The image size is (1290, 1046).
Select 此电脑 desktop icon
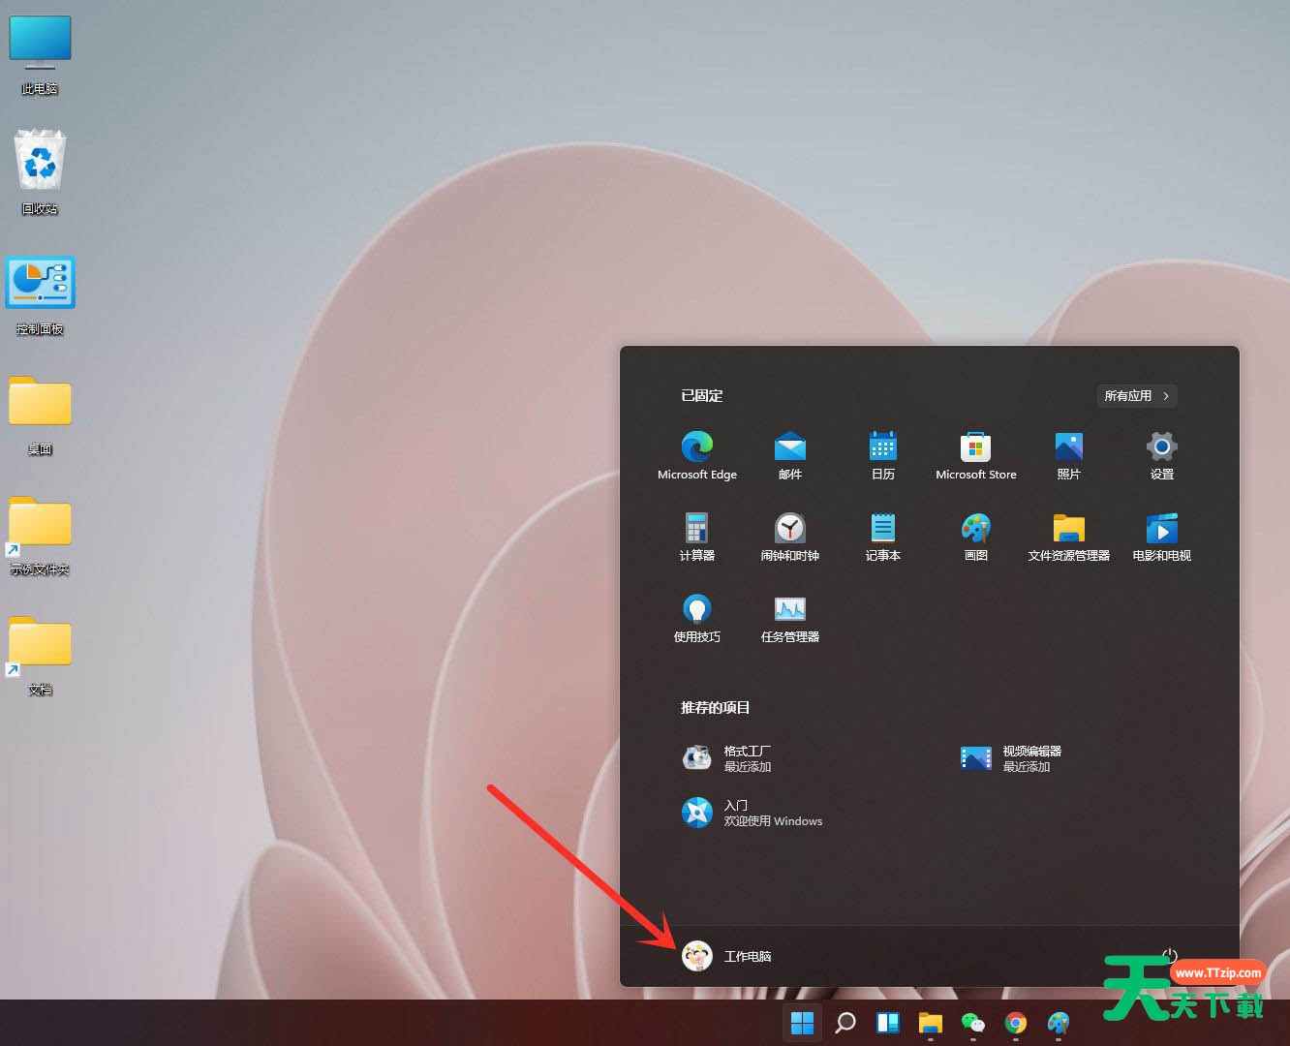[x=40, y=55]
